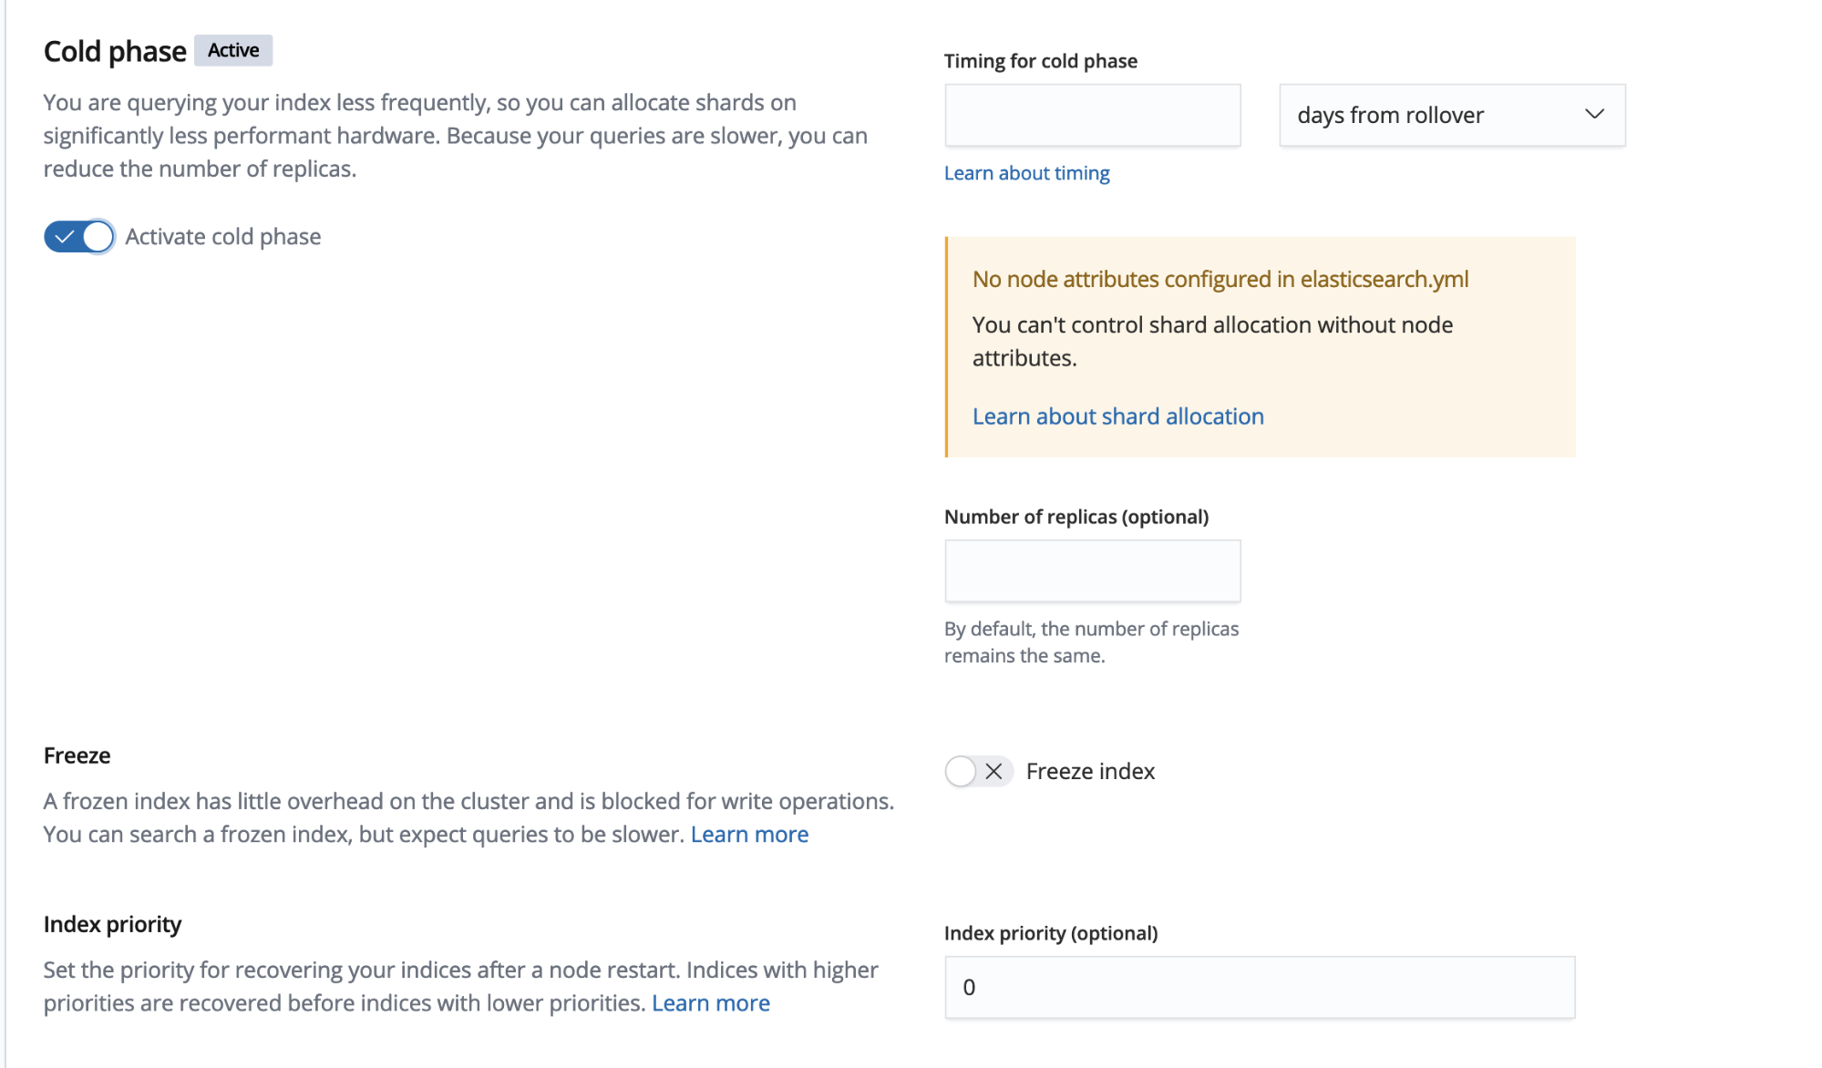This screenshot has height=1068, width=1822.
Task: Open Learn more link under Index priority description
Action: 710,1003
